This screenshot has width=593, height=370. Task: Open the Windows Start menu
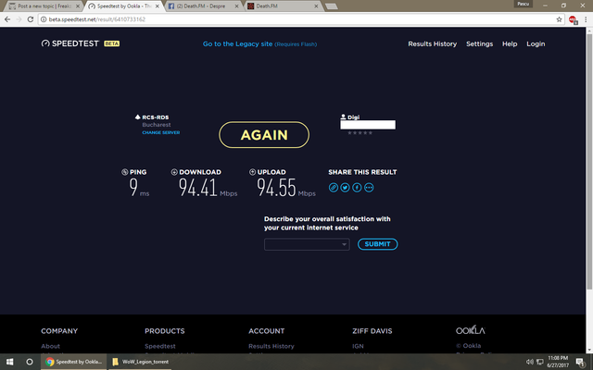tap(10, 362)
